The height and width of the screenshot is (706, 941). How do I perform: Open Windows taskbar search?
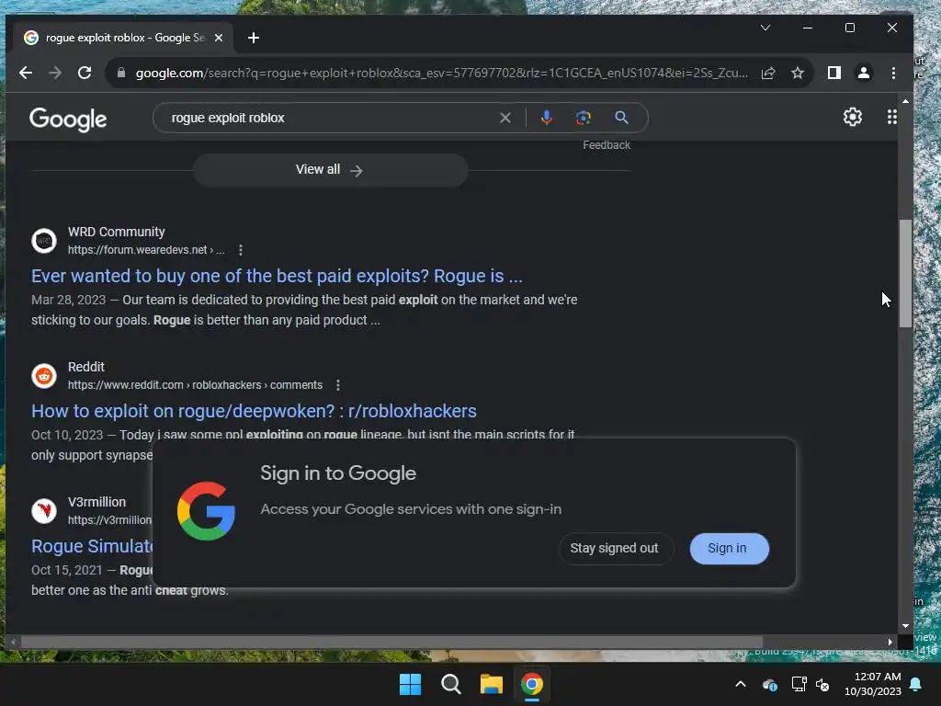[x=450, y=684]
